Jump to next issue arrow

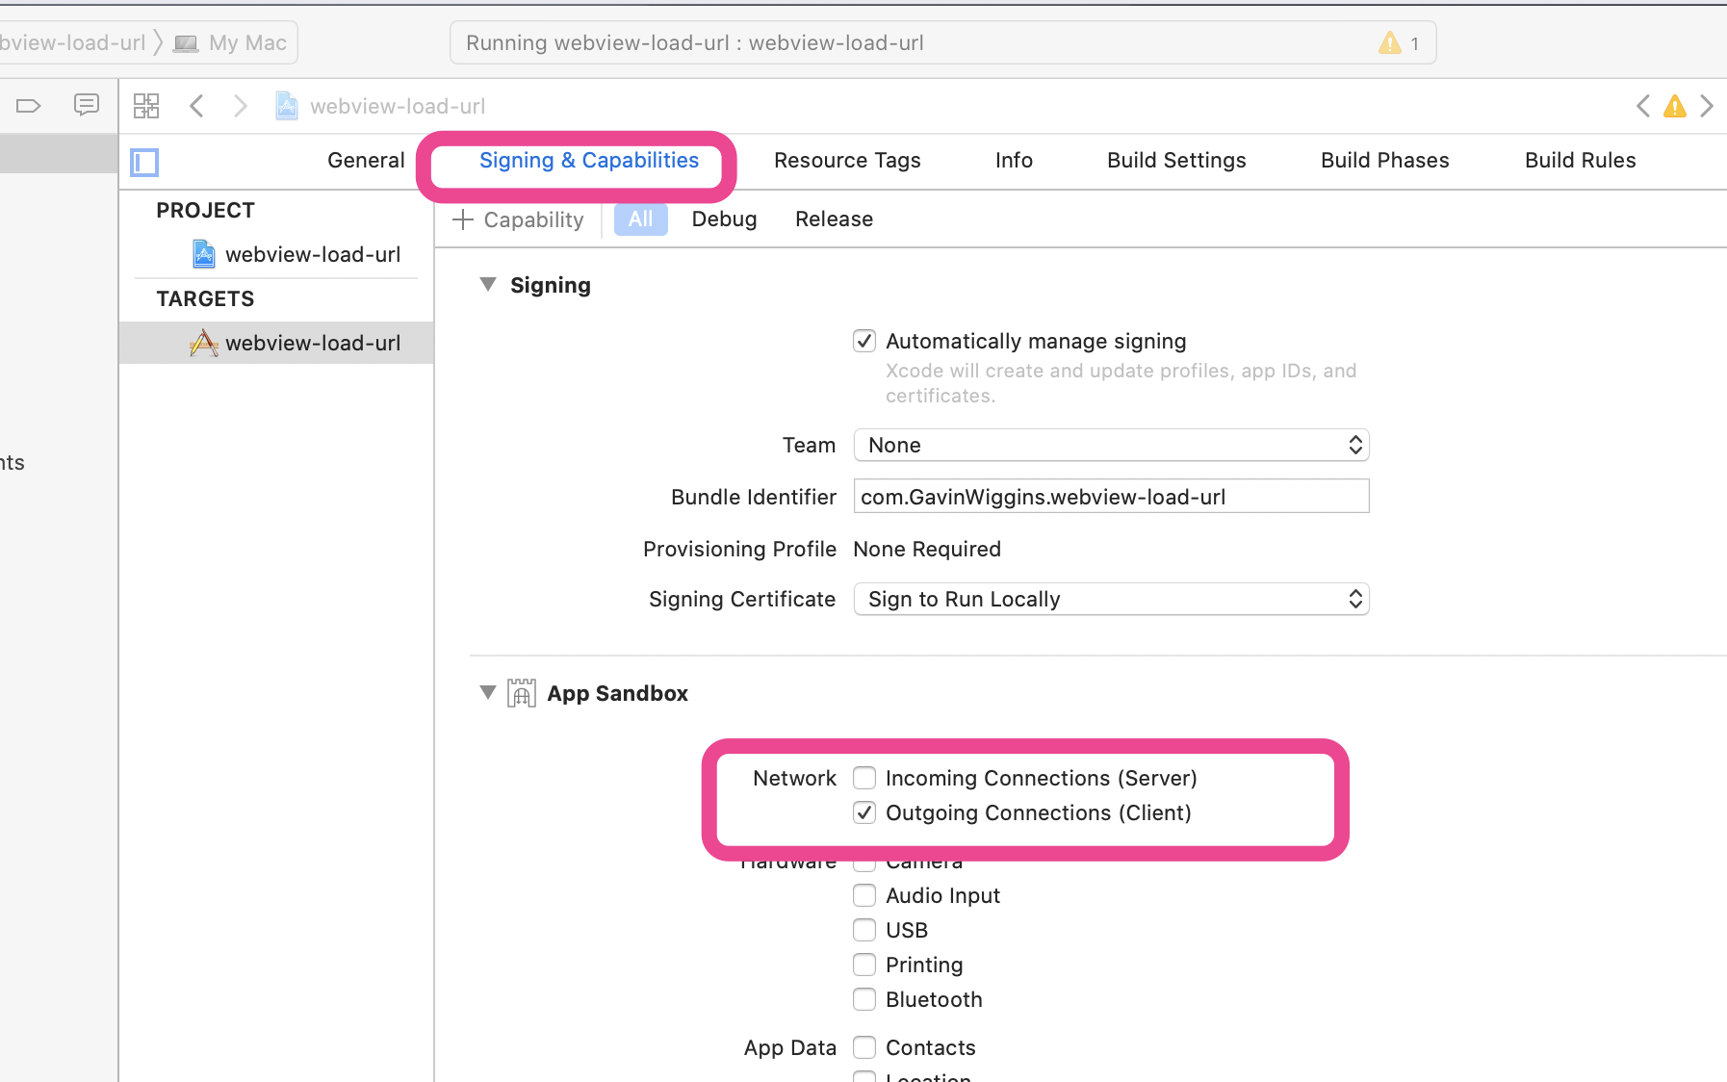click(x=1707, y=106)
